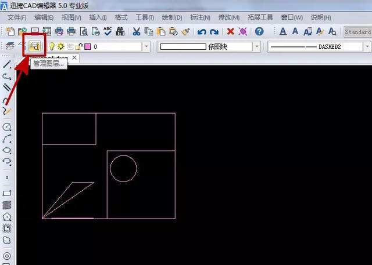Click the magenta layer color swatch
Image resolution: width=372 pixels, height=265 pixels.
88,46
